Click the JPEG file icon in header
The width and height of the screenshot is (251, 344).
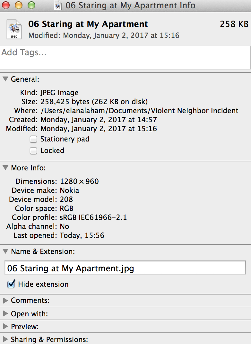coord(14,29)
